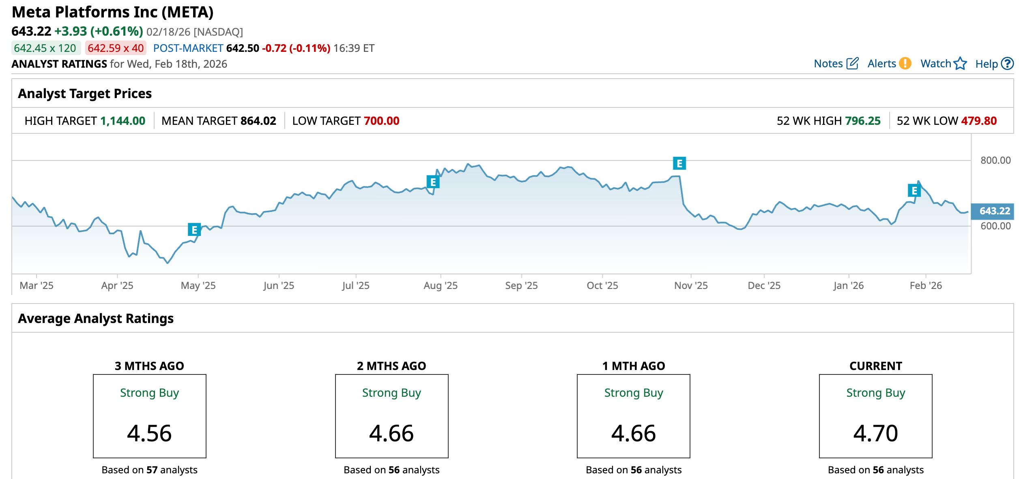Viewport: 1019px width, 479px height.
Task: Open the Notes link
Action: tap(828, 64)
